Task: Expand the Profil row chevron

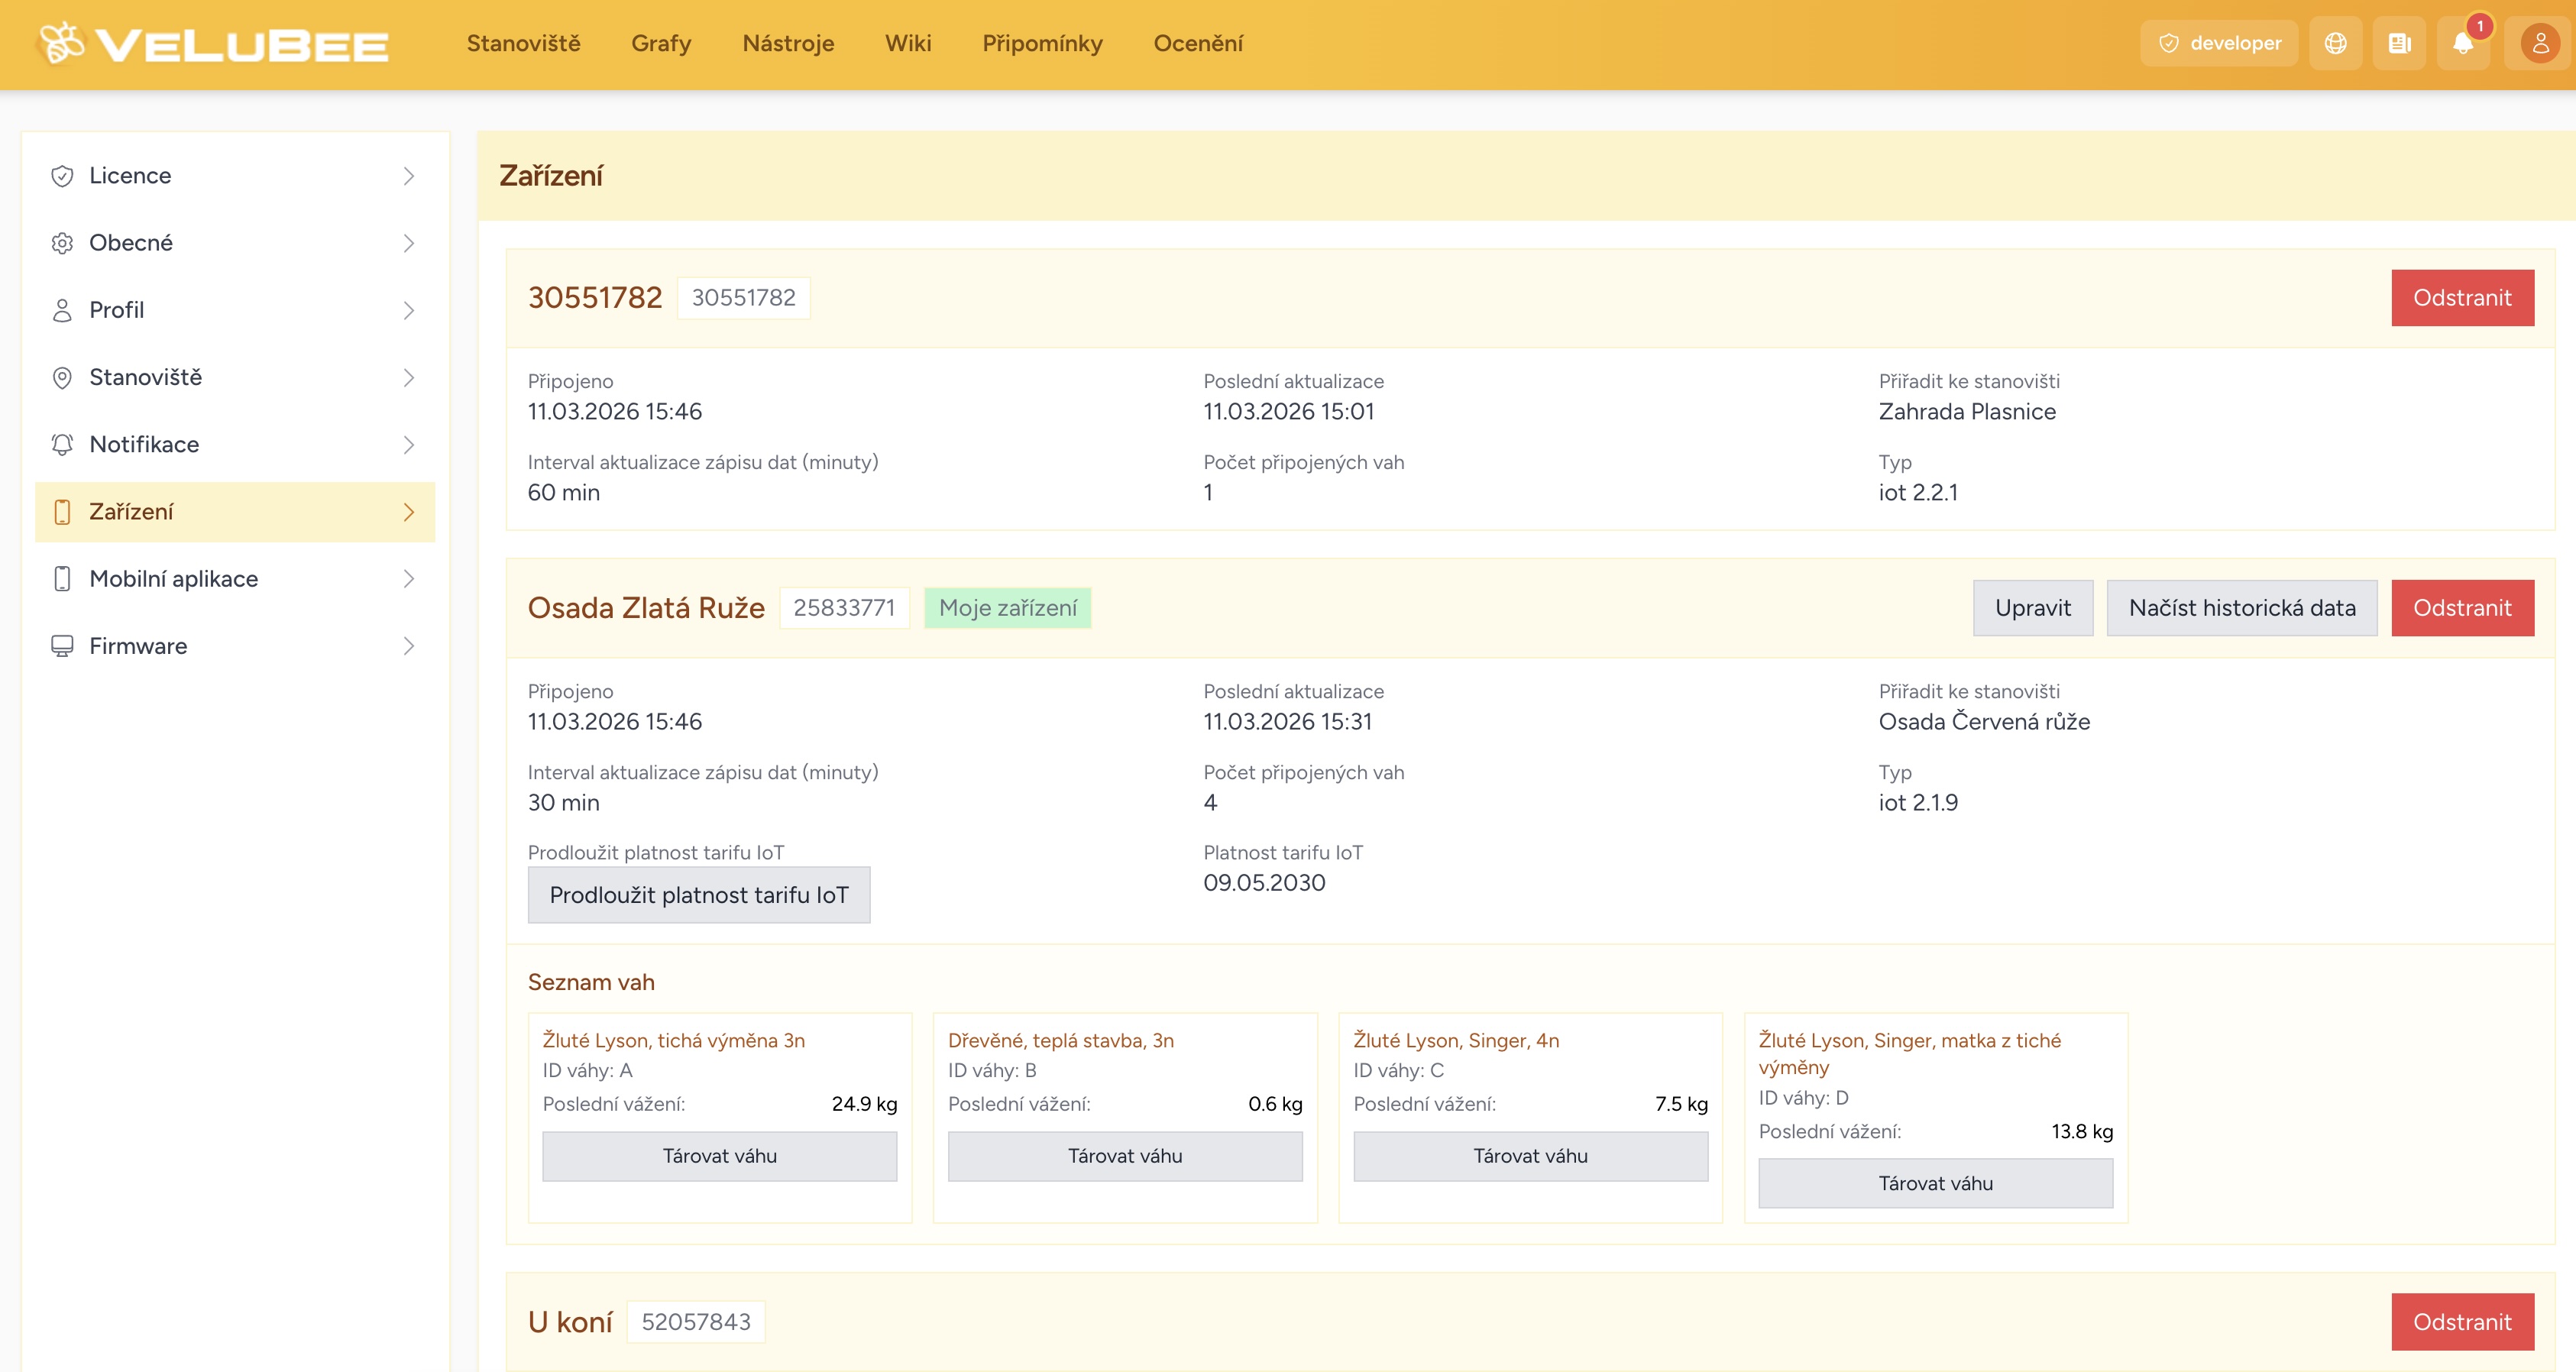Action: click(408, 310)
